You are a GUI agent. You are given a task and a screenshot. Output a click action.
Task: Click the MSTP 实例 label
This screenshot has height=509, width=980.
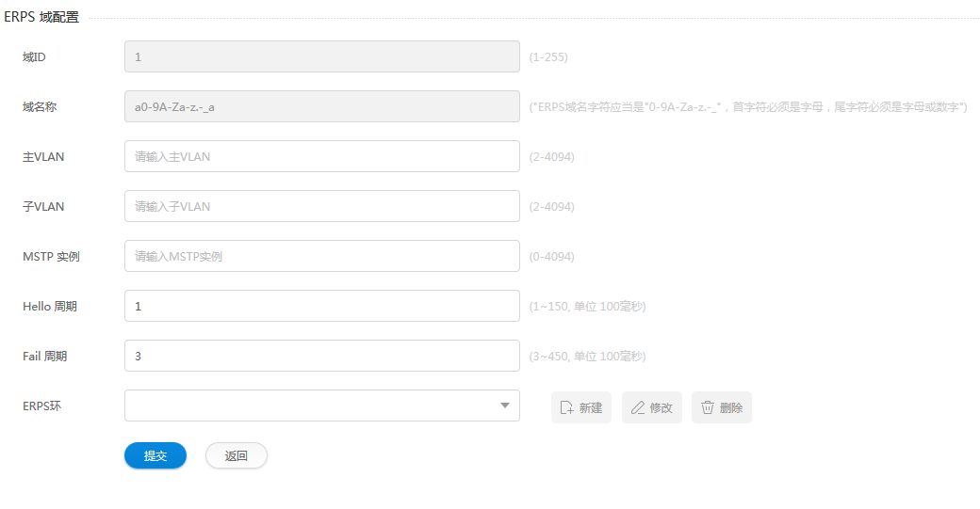(x=51, y=257)
